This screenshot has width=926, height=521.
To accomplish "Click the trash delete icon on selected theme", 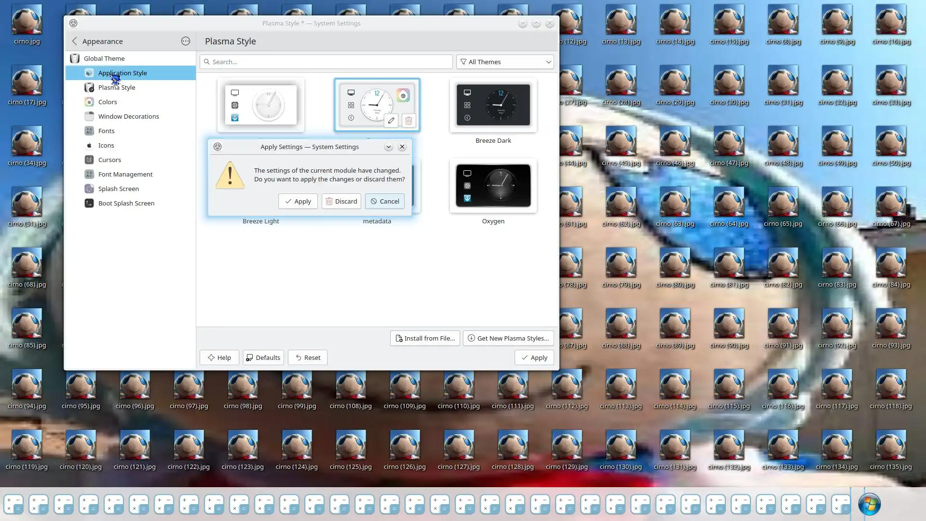I will click(409, 121).
